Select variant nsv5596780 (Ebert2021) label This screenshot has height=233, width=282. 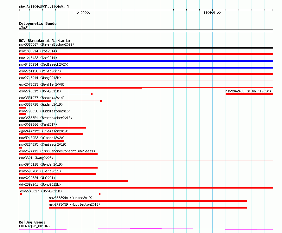pyautogui.click(x=40, y=171)
